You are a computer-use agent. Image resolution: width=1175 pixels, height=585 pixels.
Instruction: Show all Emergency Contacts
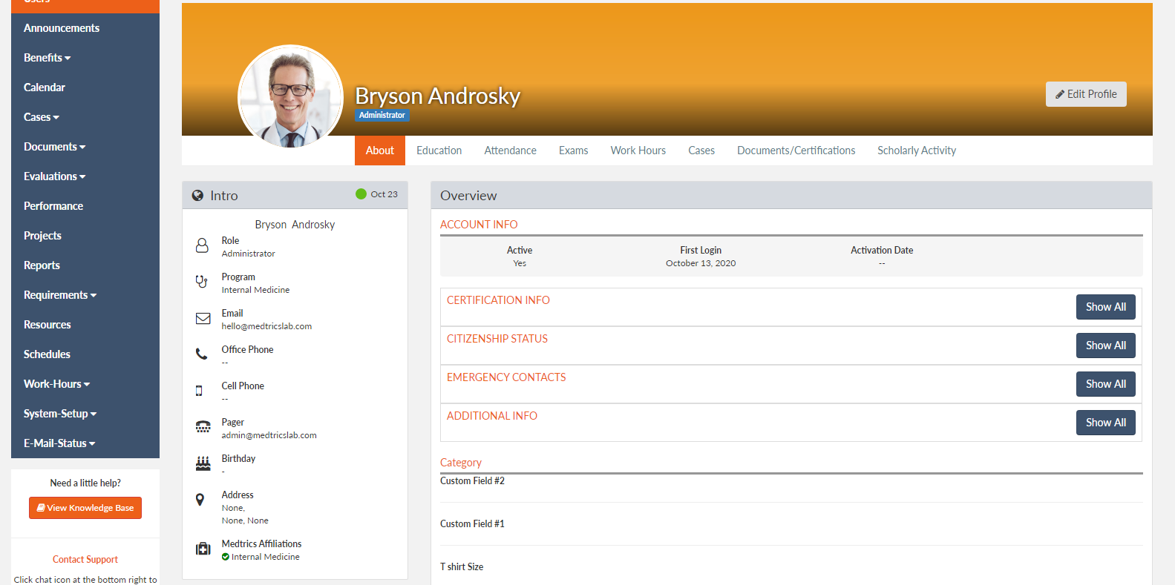[x=1105, y=384]
